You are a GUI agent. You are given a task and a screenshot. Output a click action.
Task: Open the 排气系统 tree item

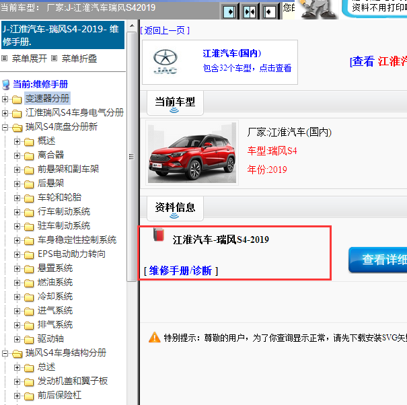[55, 324]
